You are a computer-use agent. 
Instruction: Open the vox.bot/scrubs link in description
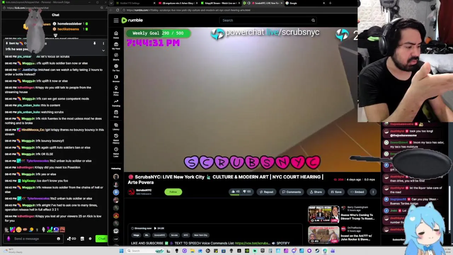click(x=252, y=243)
